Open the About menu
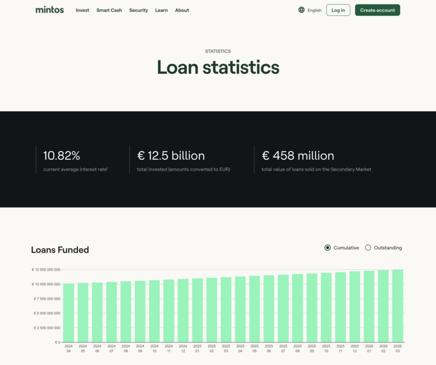Screen dimensions: 436x365 coord(181,10)
